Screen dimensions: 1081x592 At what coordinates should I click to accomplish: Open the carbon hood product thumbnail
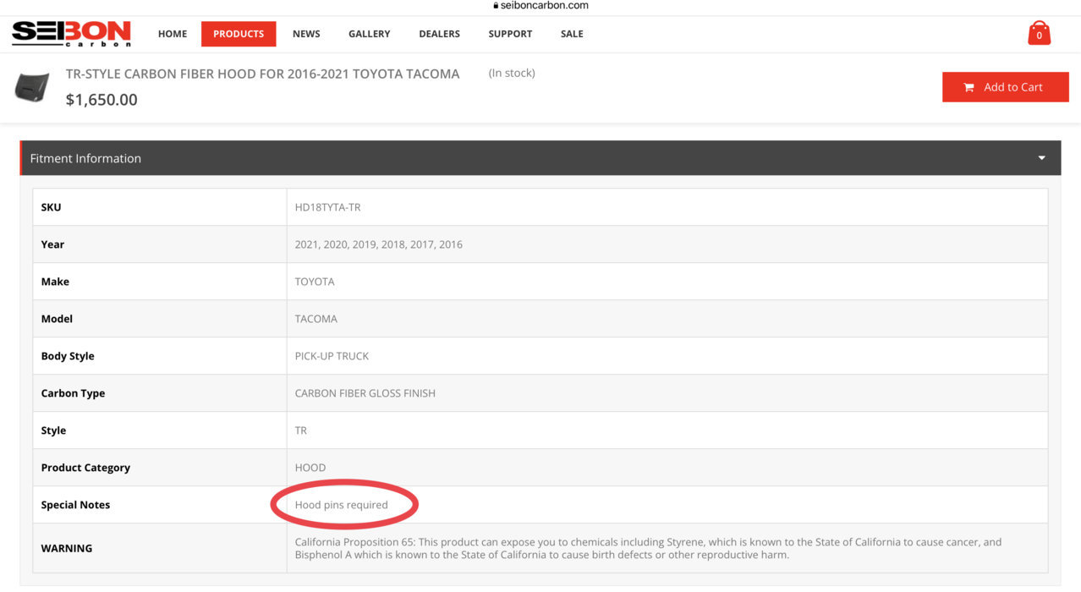(32, 86)
